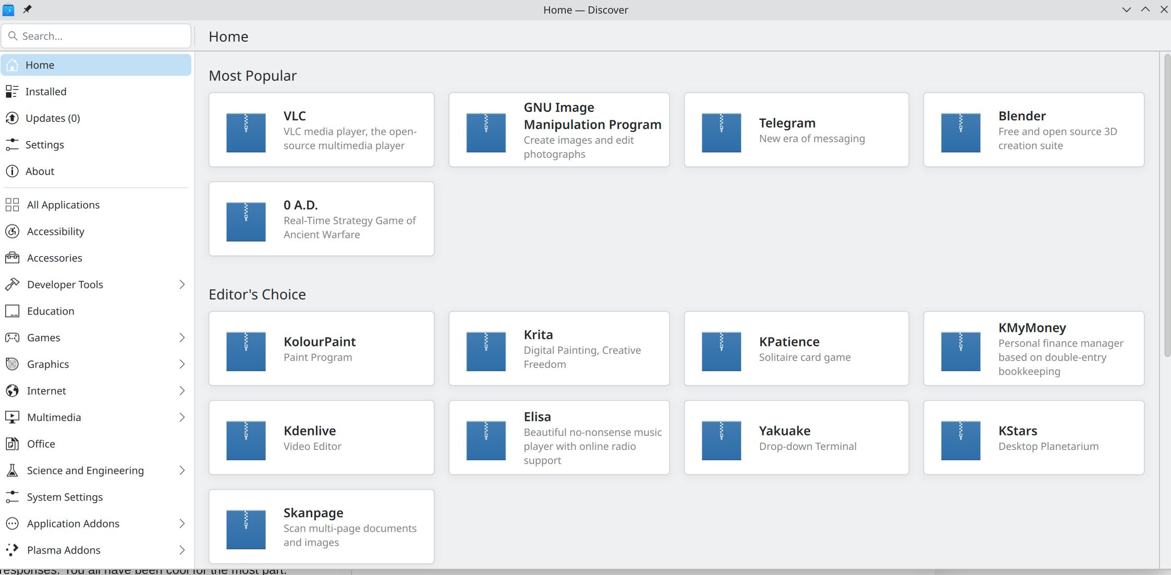The width and height of the screenshot is (1171, 575).
Task: Open the Elisa app card
Action: tap(559, 438)
